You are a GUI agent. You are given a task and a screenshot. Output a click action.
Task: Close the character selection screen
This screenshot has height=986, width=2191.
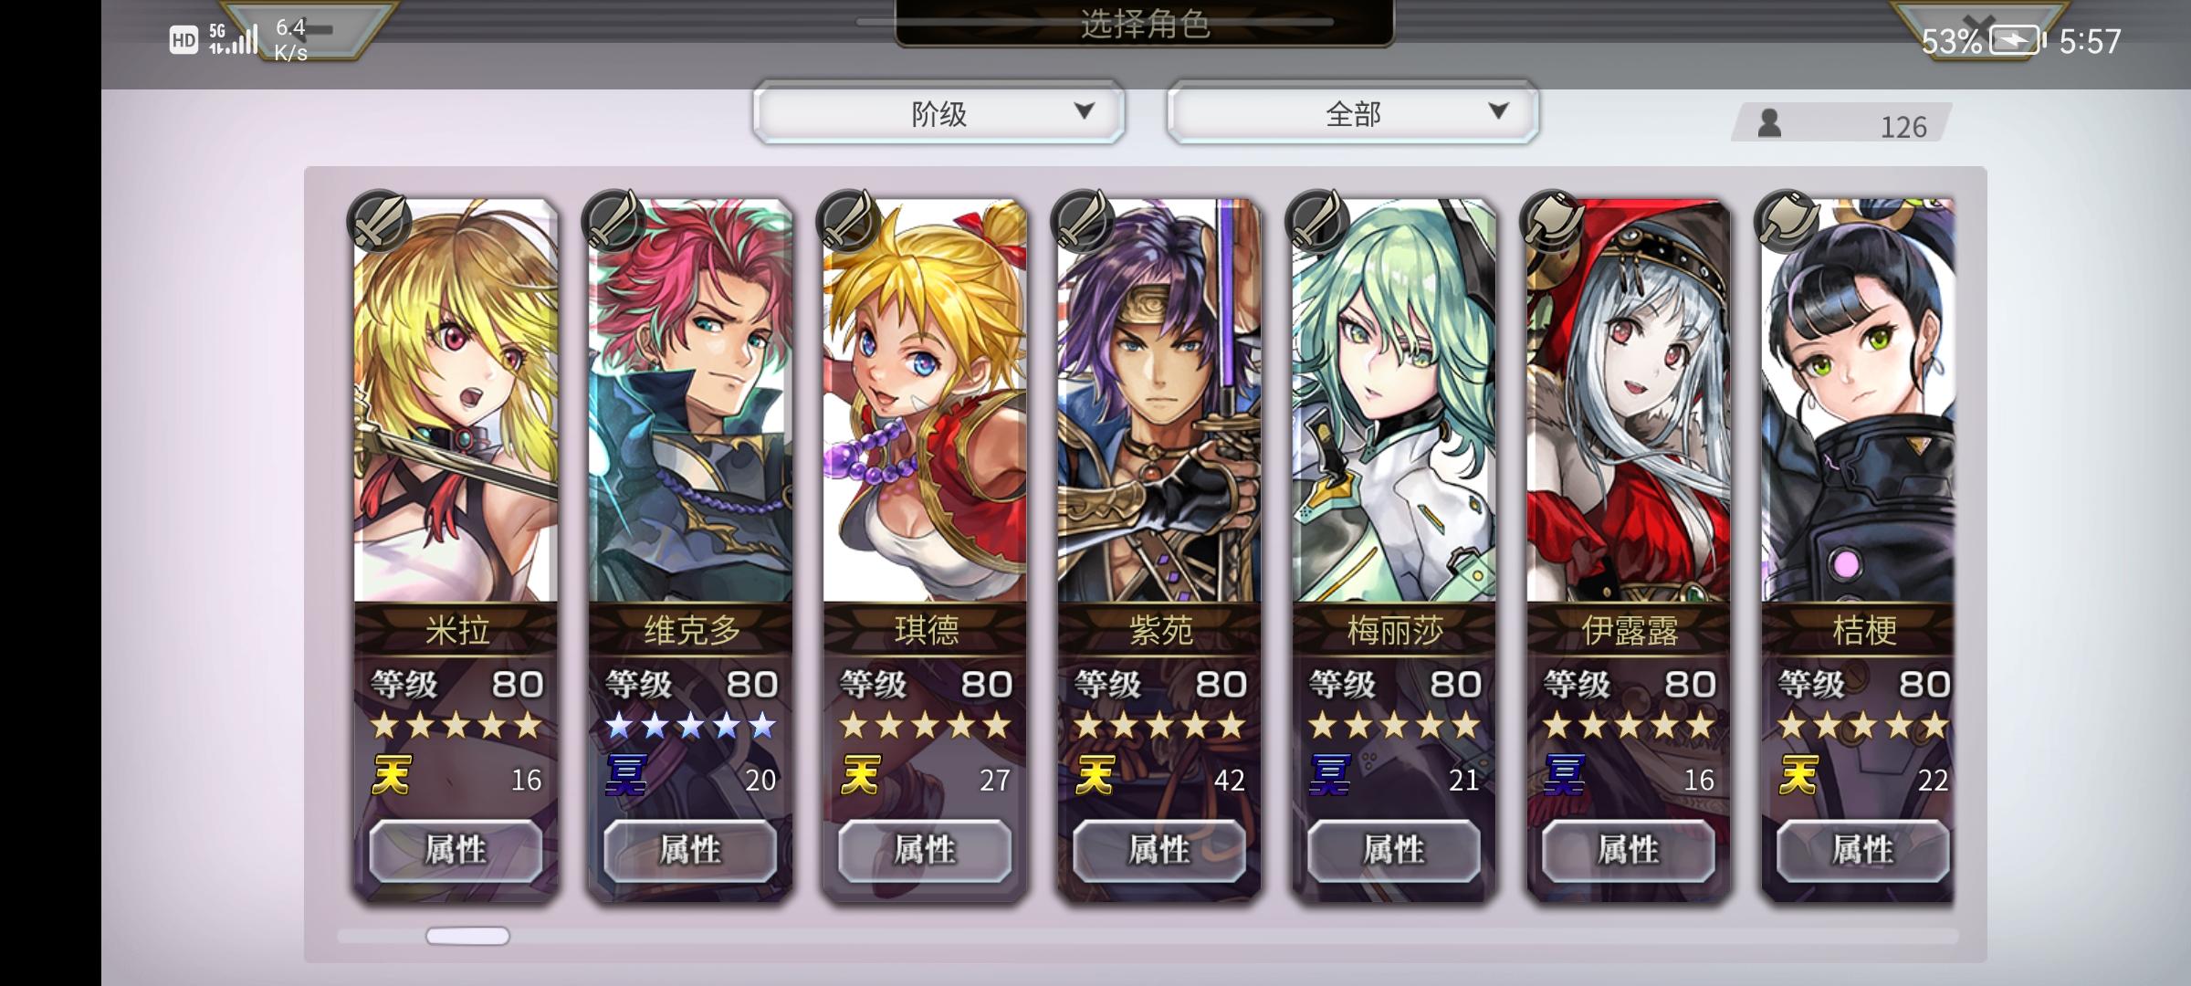pos(1978,27)
